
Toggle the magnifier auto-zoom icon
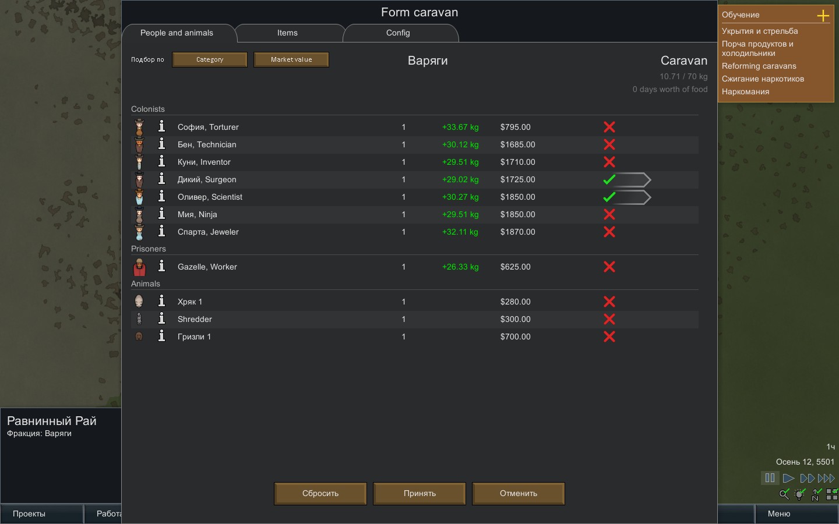point(784,495)
